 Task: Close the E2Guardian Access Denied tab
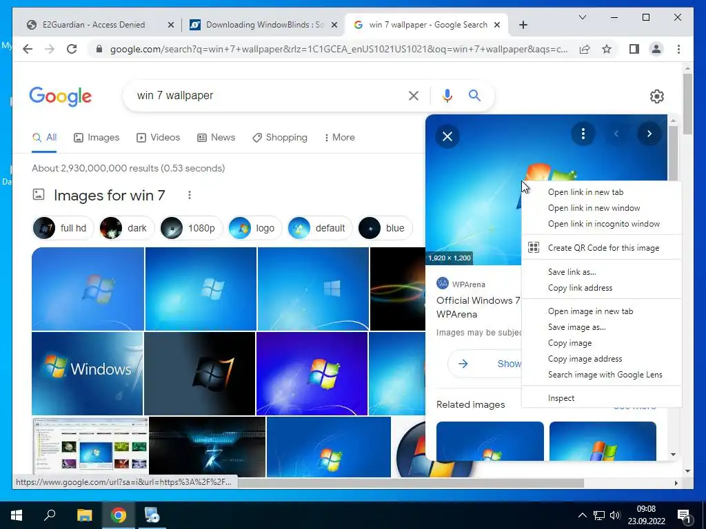click(x=171, y=25)
